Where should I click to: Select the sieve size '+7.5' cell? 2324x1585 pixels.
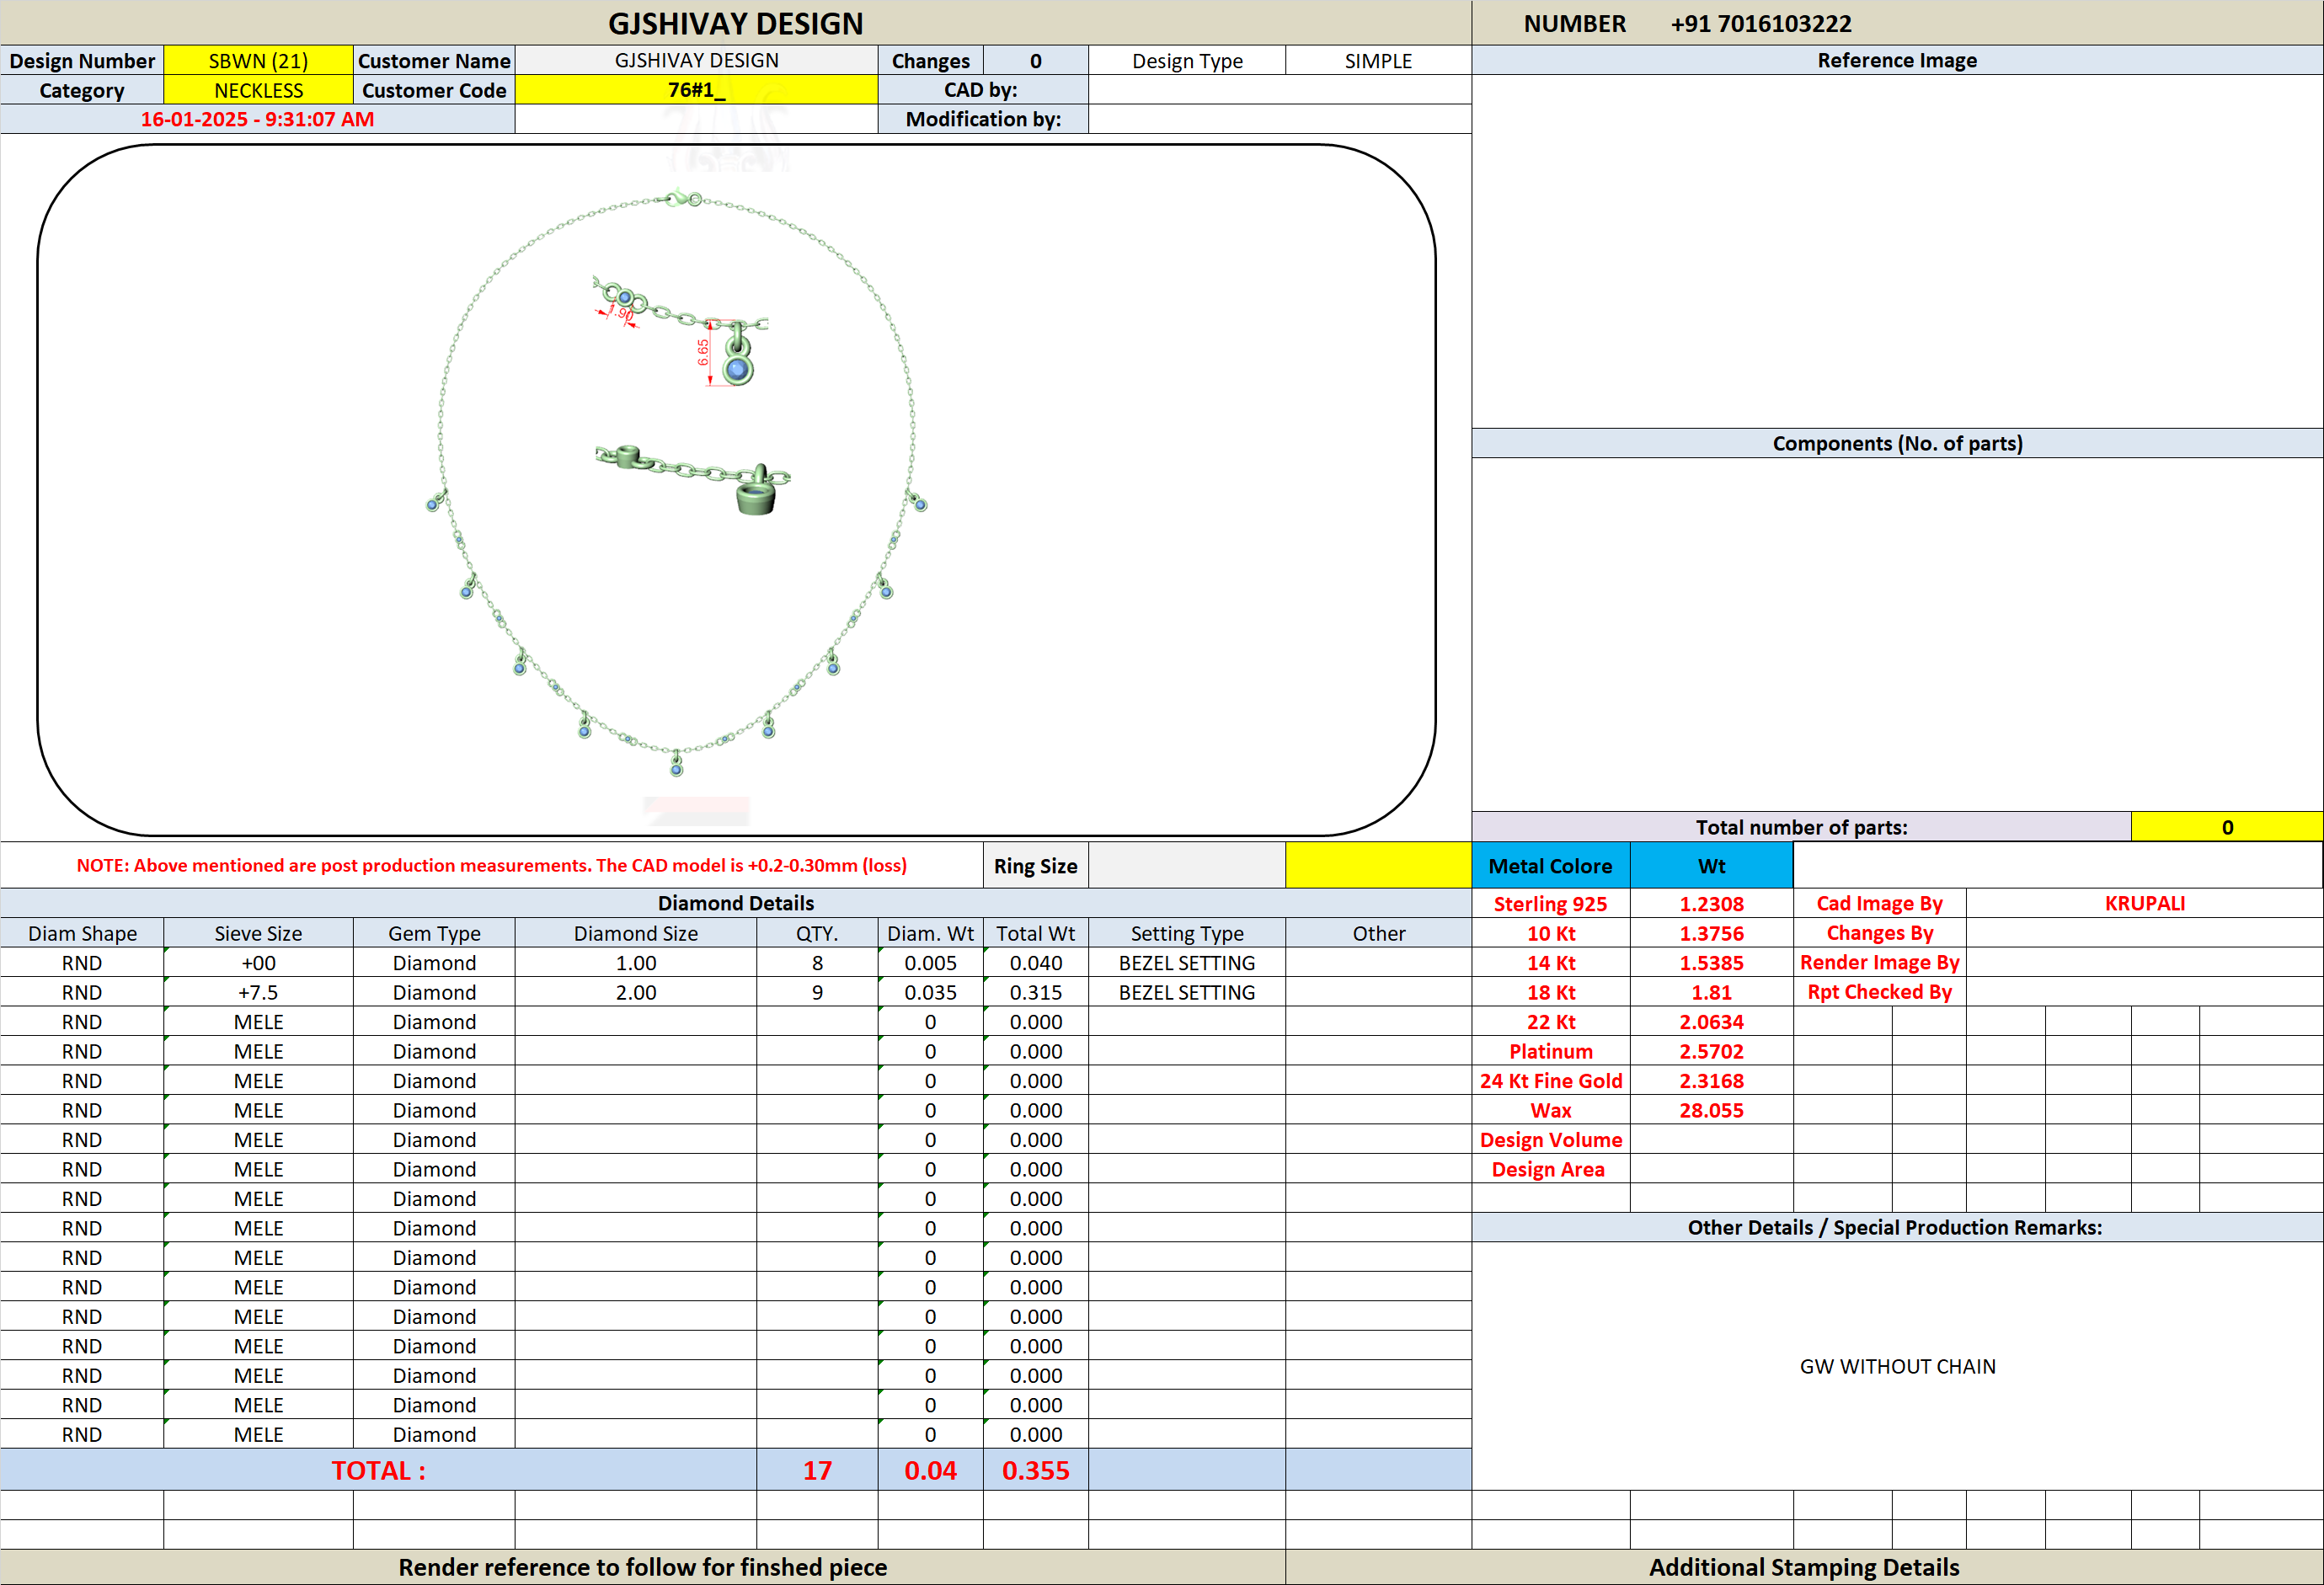click(258, 993)
